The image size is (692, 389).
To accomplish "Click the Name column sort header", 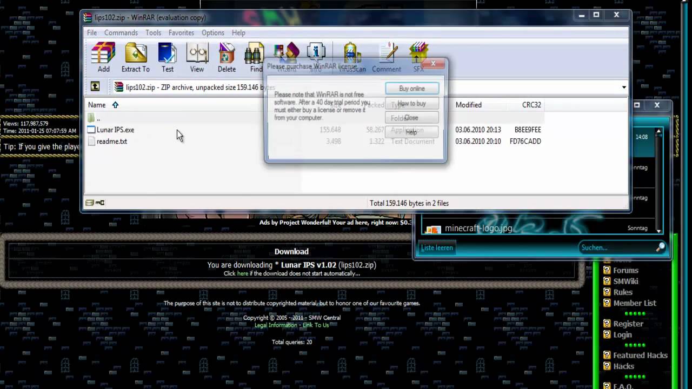I will [x=97, y=105].
